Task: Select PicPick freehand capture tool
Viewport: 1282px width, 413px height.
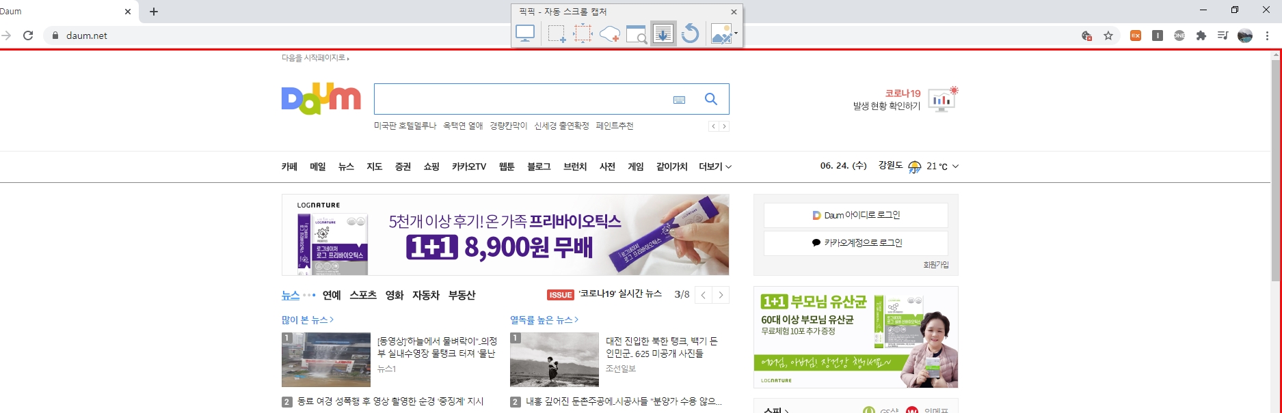Action: pyautogui.click(x=609, y=33)
